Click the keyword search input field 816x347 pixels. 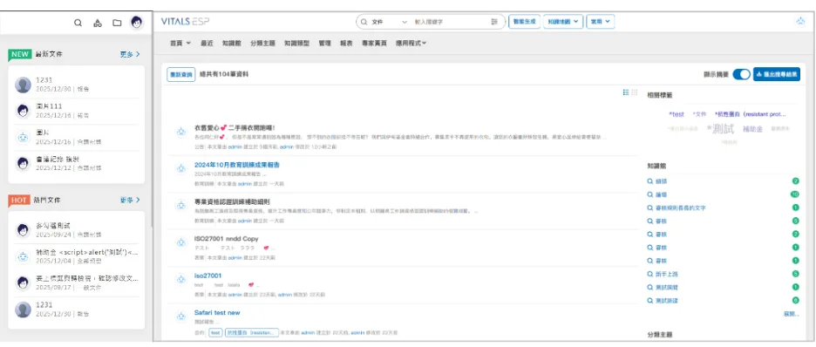(x=450, y=22)
